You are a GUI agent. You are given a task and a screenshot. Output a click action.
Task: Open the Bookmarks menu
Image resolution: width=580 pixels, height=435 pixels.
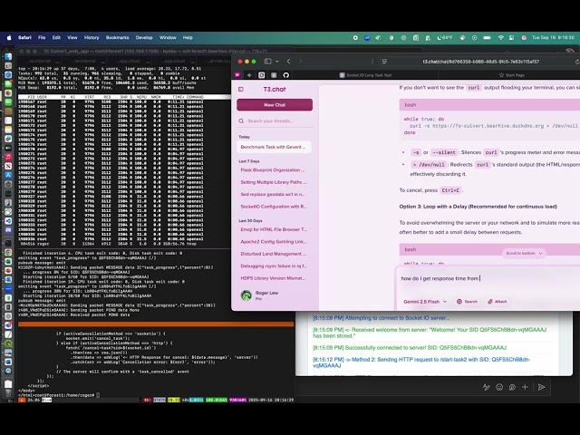[117, 38]
